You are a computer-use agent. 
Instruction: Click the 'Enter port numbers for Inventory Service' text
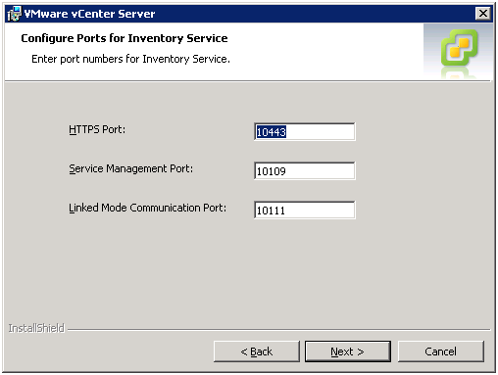[130, 59]
